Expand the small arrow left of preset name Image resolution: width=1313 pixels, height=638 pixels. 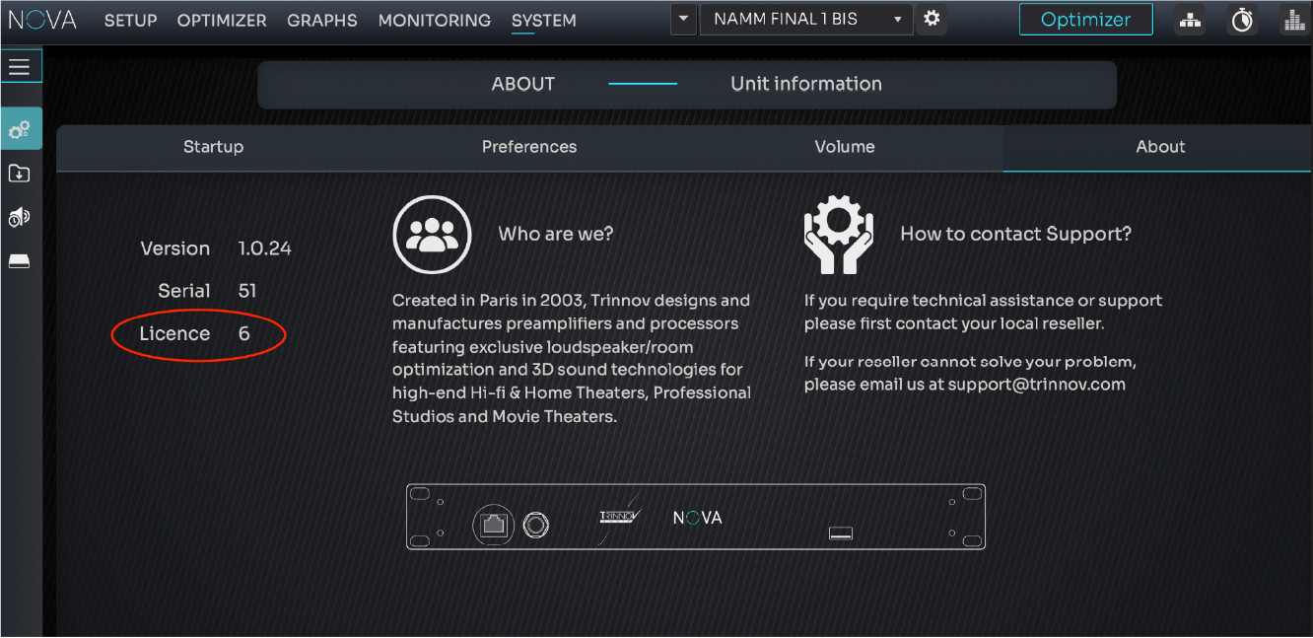[683, 20]
